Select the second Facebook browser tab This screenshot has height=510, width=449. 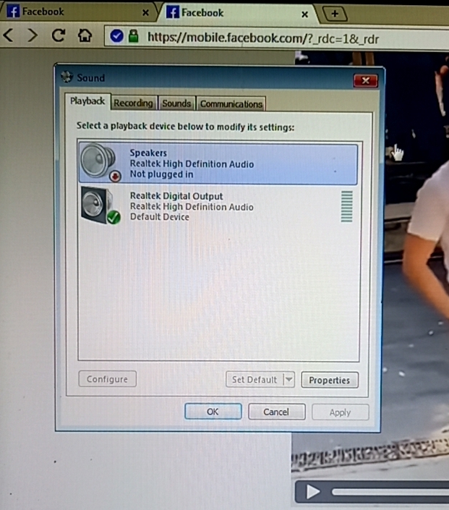coord(239,13)
